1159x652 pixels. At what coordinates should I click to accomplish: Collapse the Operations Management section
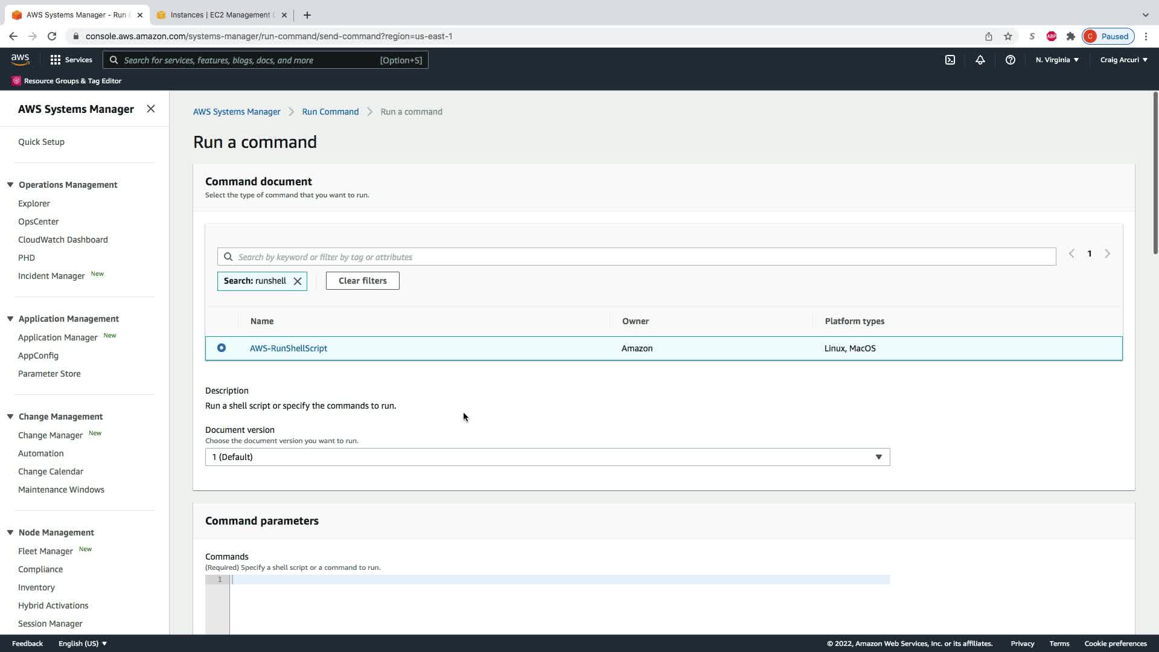(x=10, y=185)
